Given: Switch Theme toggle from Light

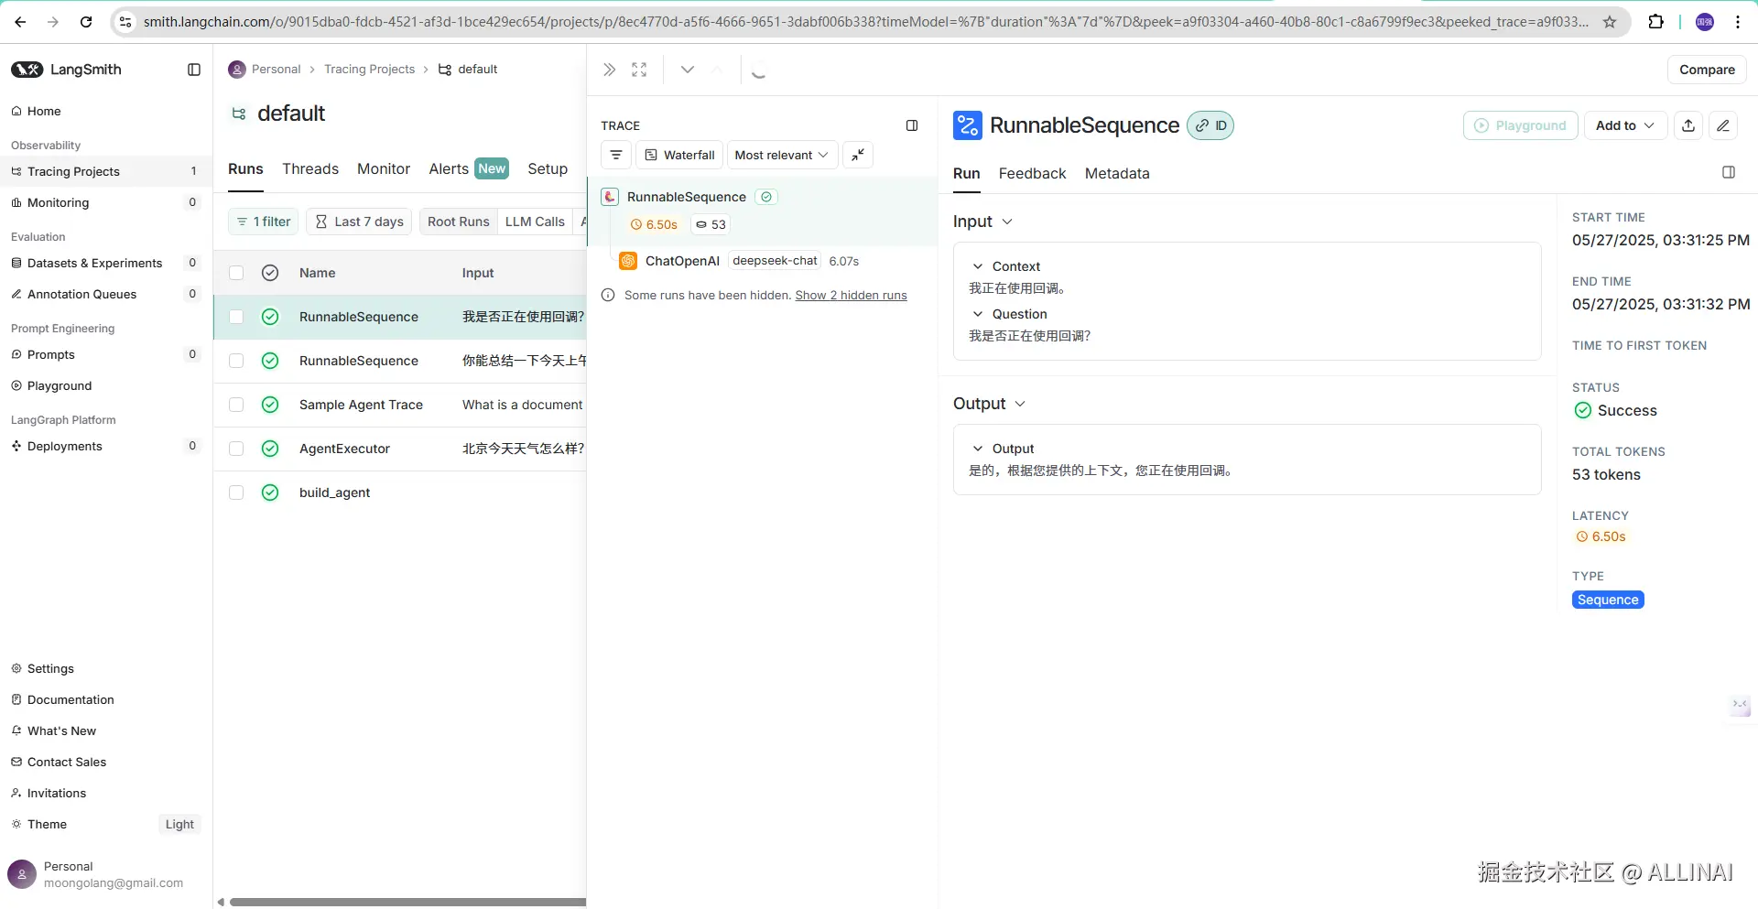Looking at the screenshot, I should click(179, 824).
